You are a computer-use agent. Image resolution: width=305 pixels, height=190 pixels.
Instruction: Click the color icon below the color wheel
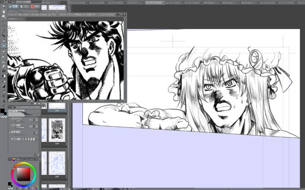pos(37,188)
